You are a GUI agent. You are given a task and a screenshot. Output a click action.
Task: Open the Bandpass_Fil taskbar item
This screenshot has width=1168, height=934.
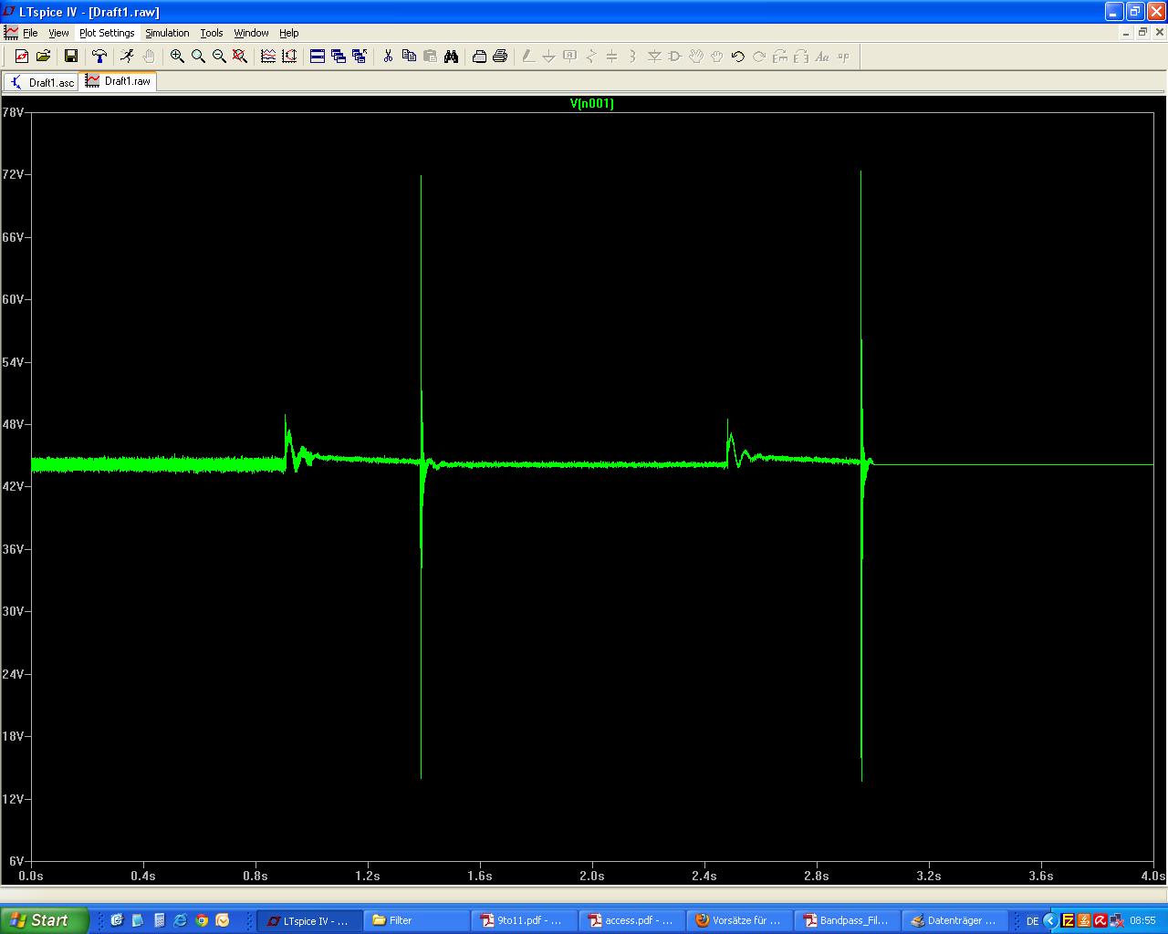tap(846, 920)
